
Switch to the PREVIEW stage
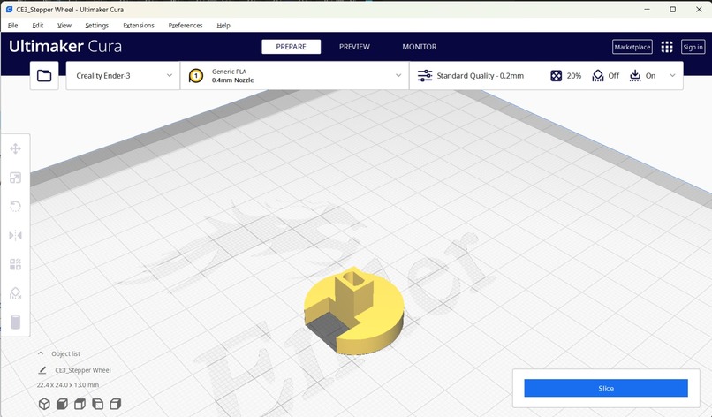pos(354,47)
